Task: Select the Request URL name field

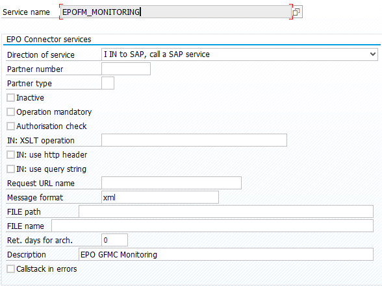Action: (172, 183)
